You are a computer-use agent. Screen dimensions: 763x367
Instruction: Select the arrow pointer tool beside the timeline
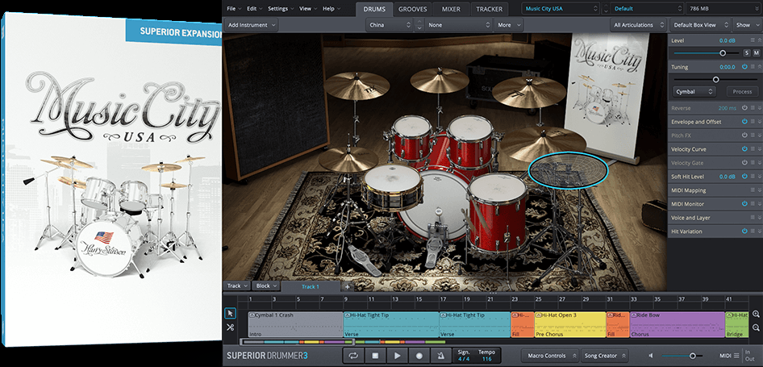pyautogui.click(x=231, y=314)
